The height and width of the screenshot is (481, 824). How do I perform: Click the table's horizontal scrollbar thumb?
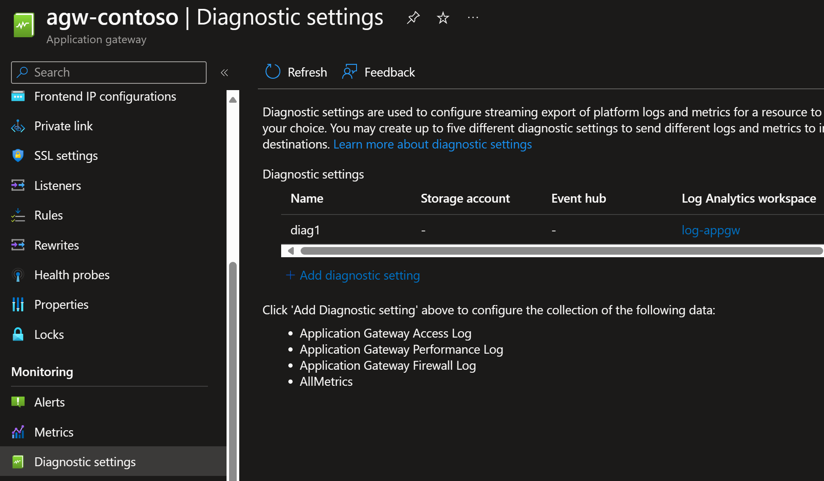click(x=561, y=251)
